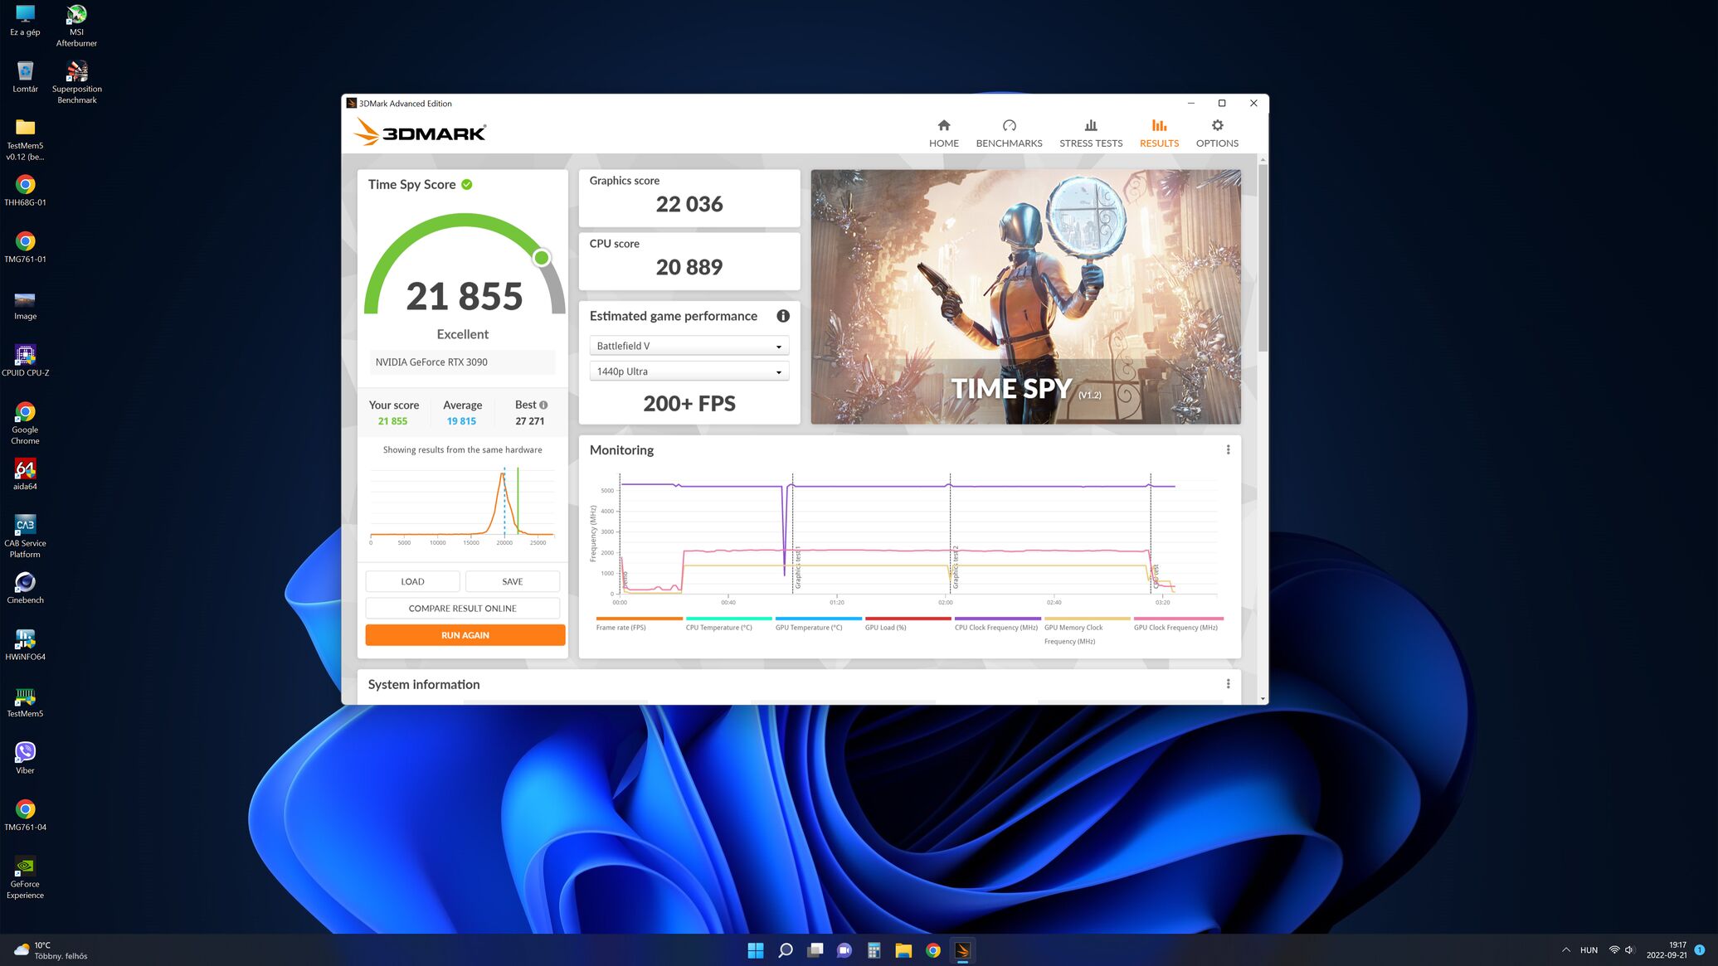
Task: Select the HWiNFO64 desktop icon
Action: click(x=25, y=645)
